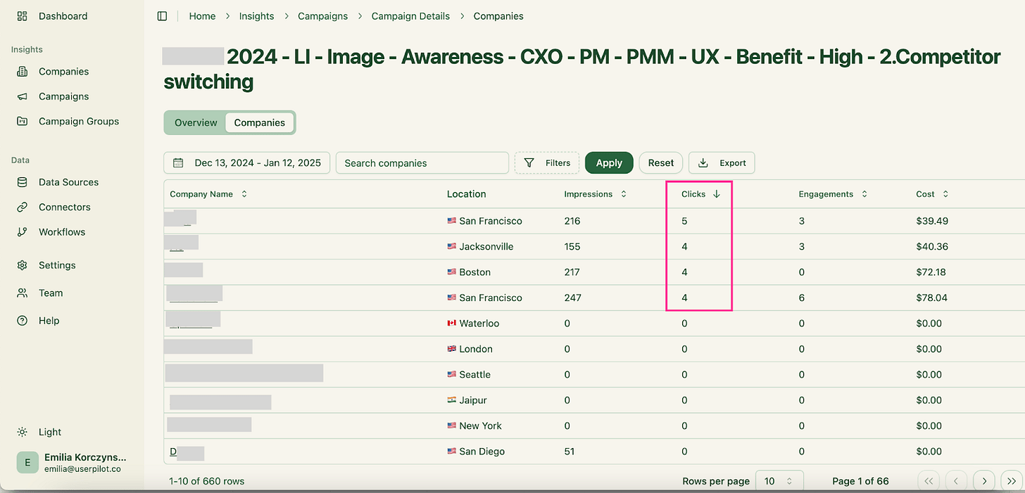Click the Search companies input field

point(422,163)
